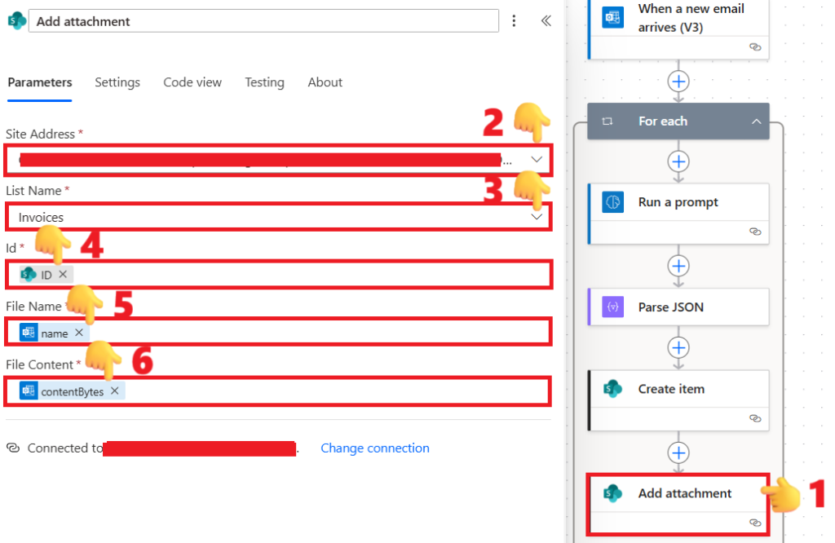This screenshot has width=835, height=543.
Task: Expand the Site Address dropdown
Action: pyautogui.click(x=537, y=159)
